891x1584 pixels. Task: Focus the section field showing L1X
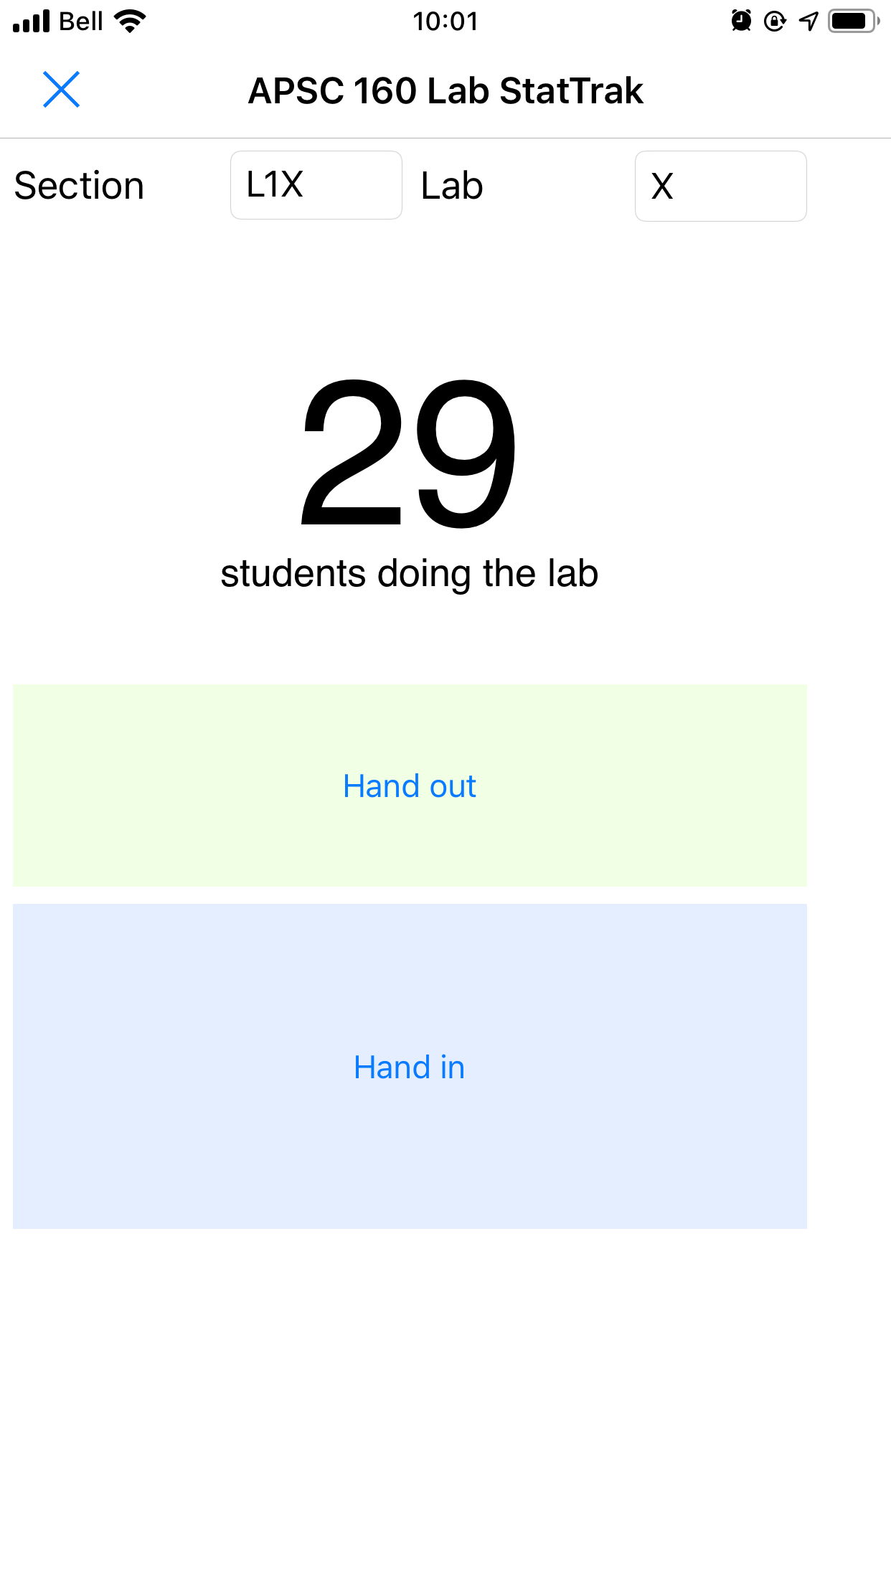coord(316,185)
